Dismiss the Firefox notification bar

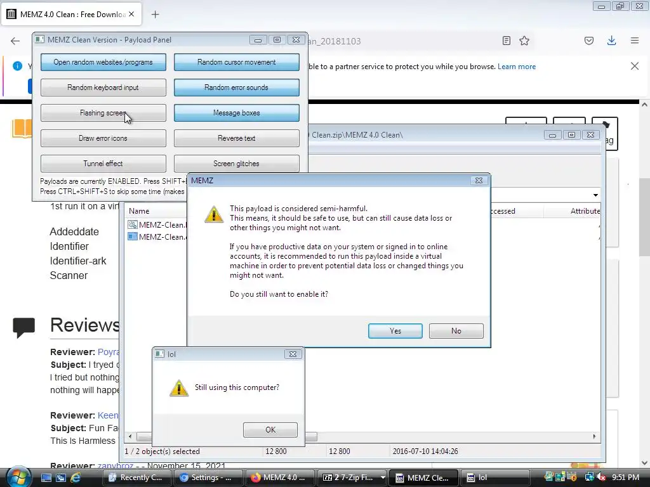tap(634, 66)
